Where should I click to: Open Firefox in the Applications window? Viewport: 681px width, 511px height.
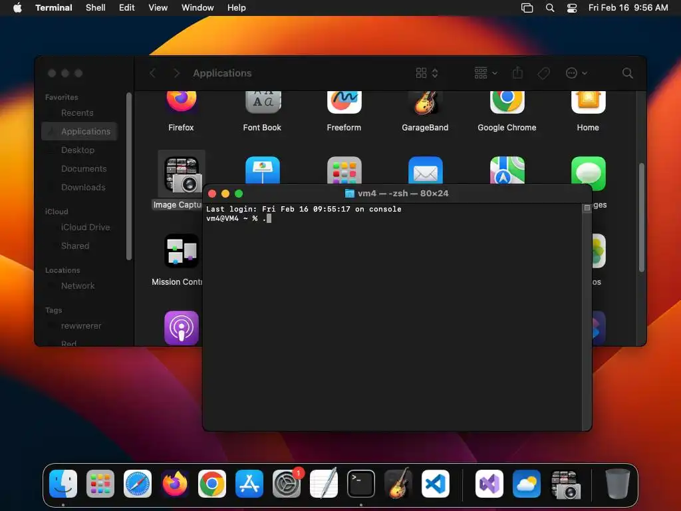(x=181, y=102)
